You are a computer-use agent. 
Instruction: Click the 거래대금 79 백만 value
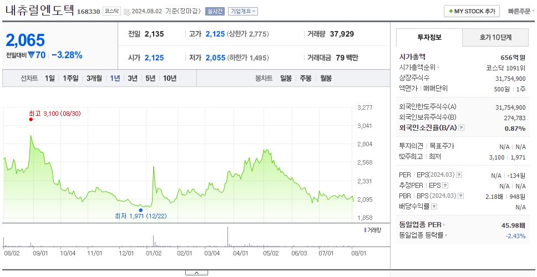[x=347, y=58]
